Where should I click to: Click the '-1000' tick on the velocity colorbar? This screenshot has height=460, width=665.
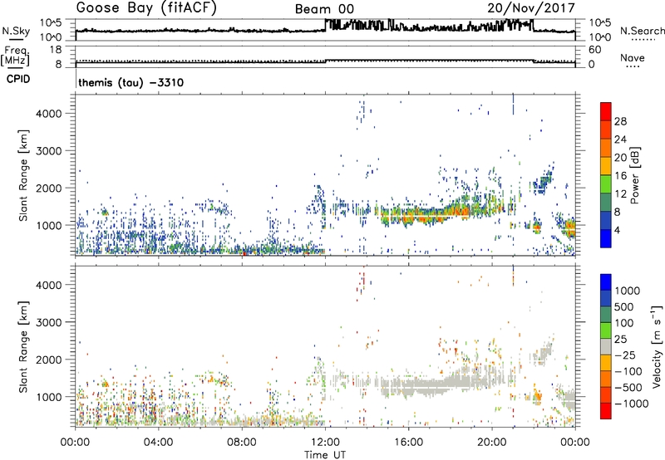click(x=631, y=404)
